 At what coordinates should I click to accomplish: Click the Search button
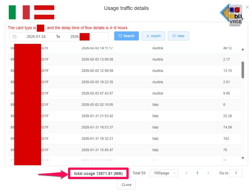[x=126, y=36]
